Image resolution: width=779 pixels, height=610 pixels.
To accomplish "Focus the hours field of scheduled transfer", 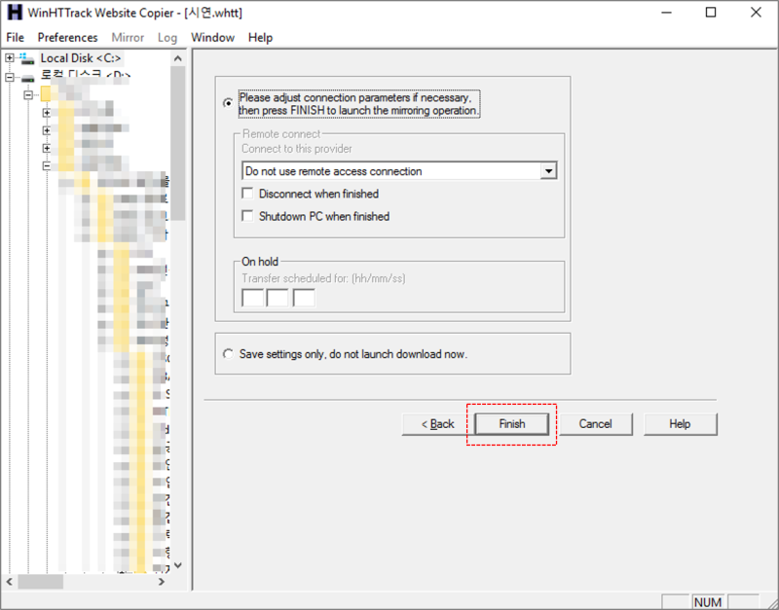I will pos(252,298).
